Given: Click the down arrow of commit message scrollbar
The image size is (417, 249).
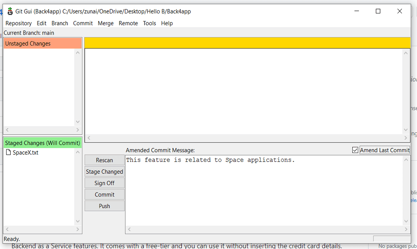Looking at the screenshot, I should tap(406, 221).
